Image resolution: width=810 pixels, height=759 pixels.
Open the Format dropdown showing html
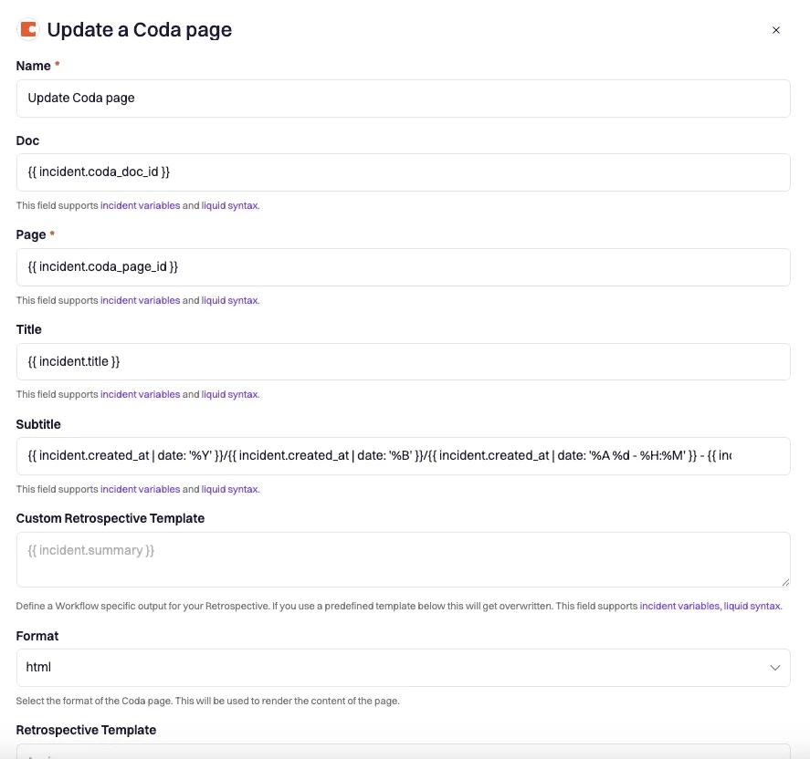click(x=403, y=668)
